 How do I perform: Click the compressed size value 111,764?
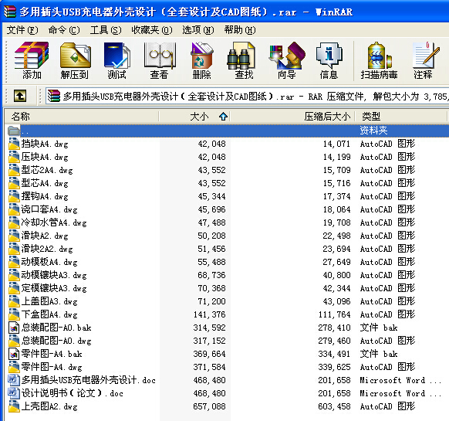coord(334,314)
